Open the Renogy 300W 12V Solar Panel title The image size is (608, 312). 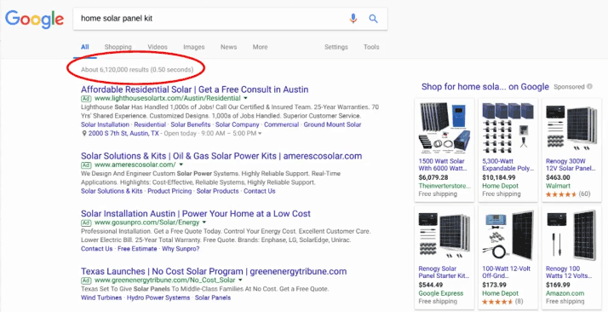[571, 165]
